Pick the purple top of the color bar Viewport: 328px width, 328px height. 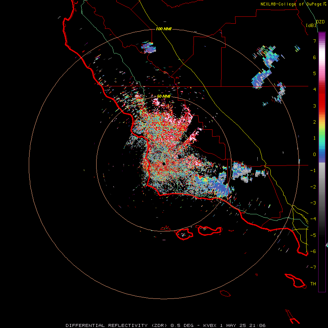click(x=322, y=35)
